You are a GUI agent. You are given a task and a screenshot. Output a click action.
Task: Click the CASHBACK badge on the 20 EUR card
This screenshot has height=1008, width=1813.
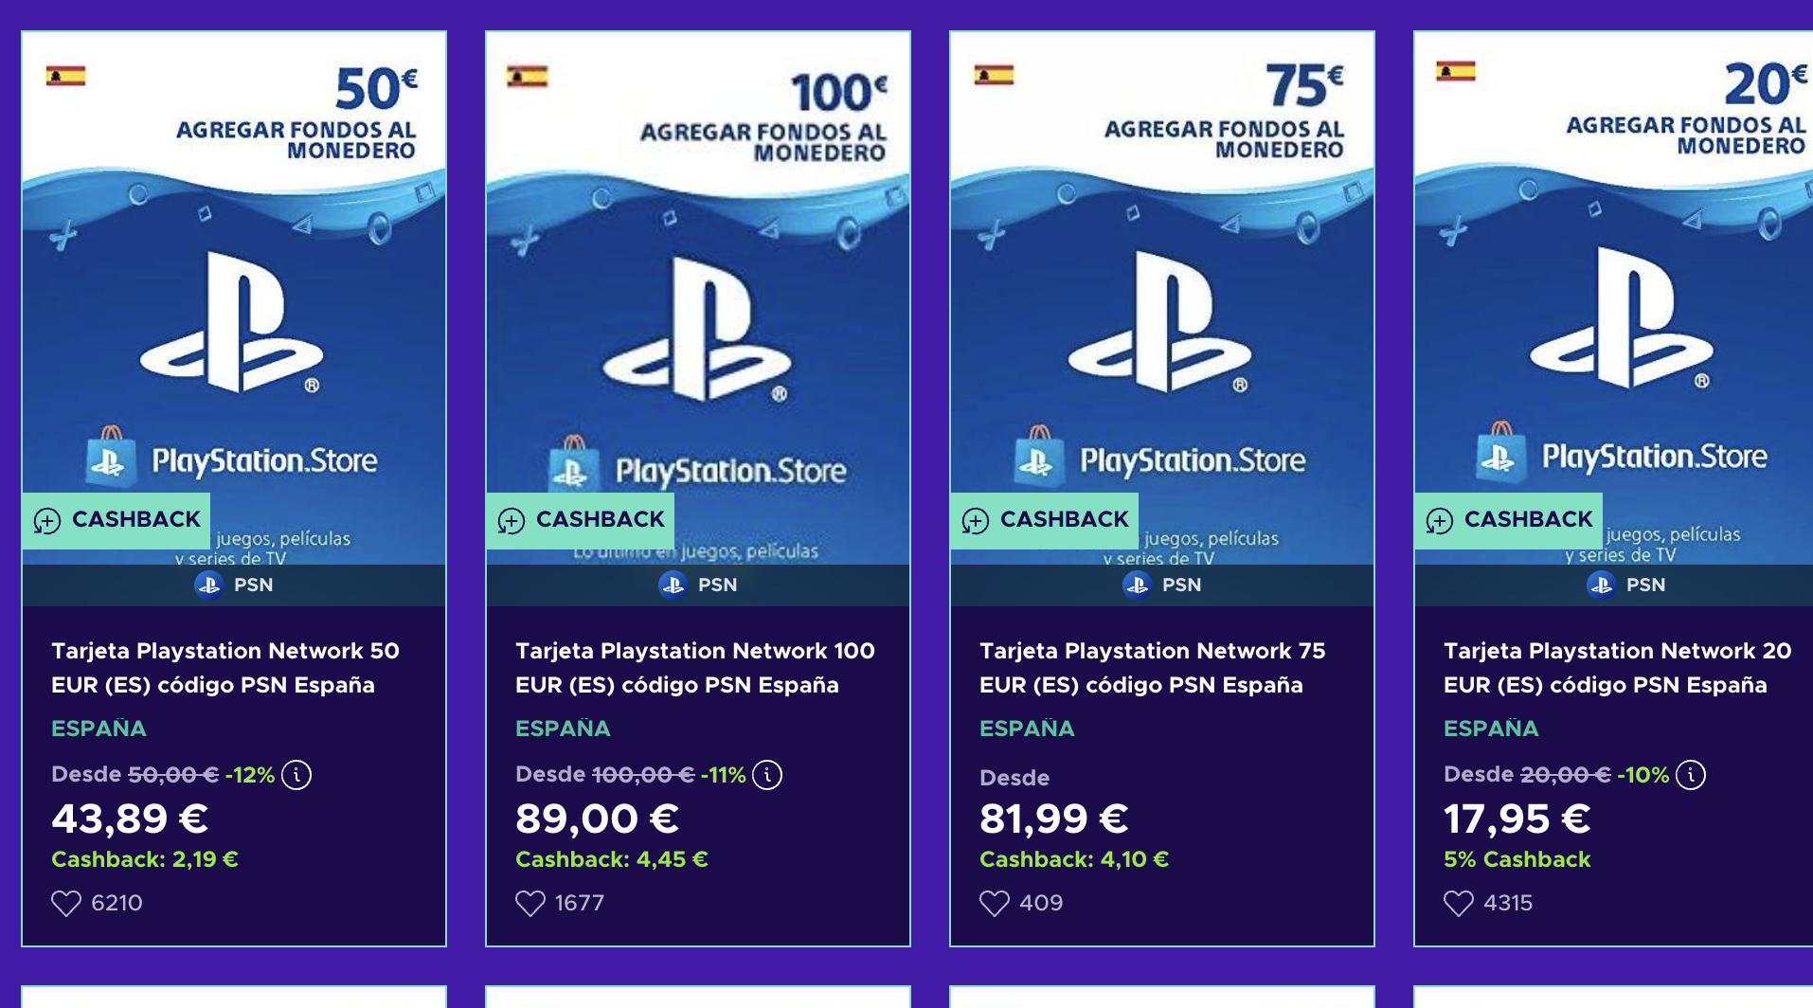point(1505,519)
